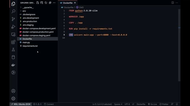190x106 pixels.
Task: Open Explorer more actions ellipsis
Action: 54,3
